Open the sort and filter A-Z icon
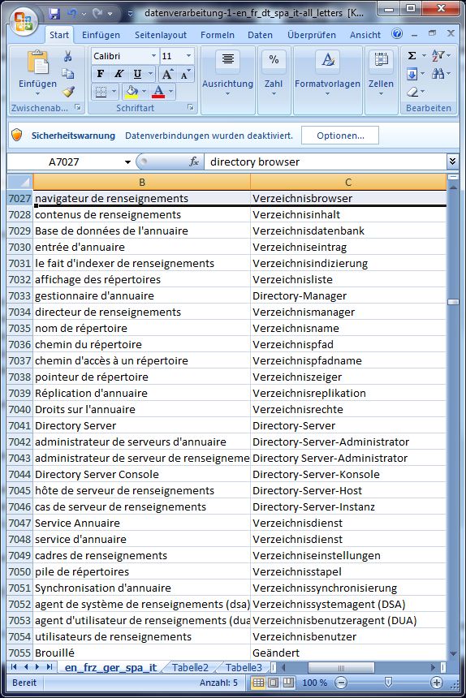This screenshot has height=698, width=466. [438, 56]
